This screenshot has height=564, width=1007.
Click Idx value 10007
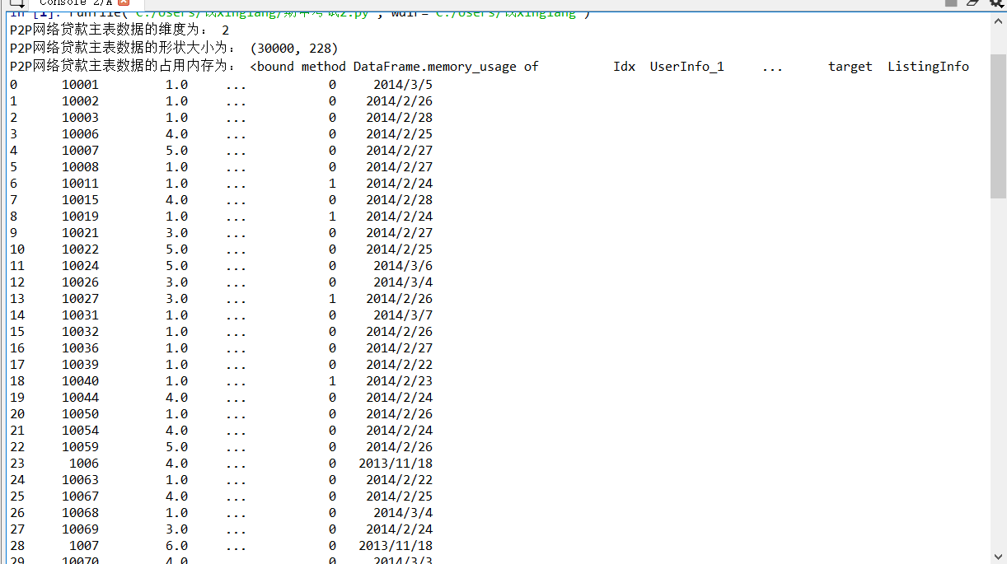point(80,150)
